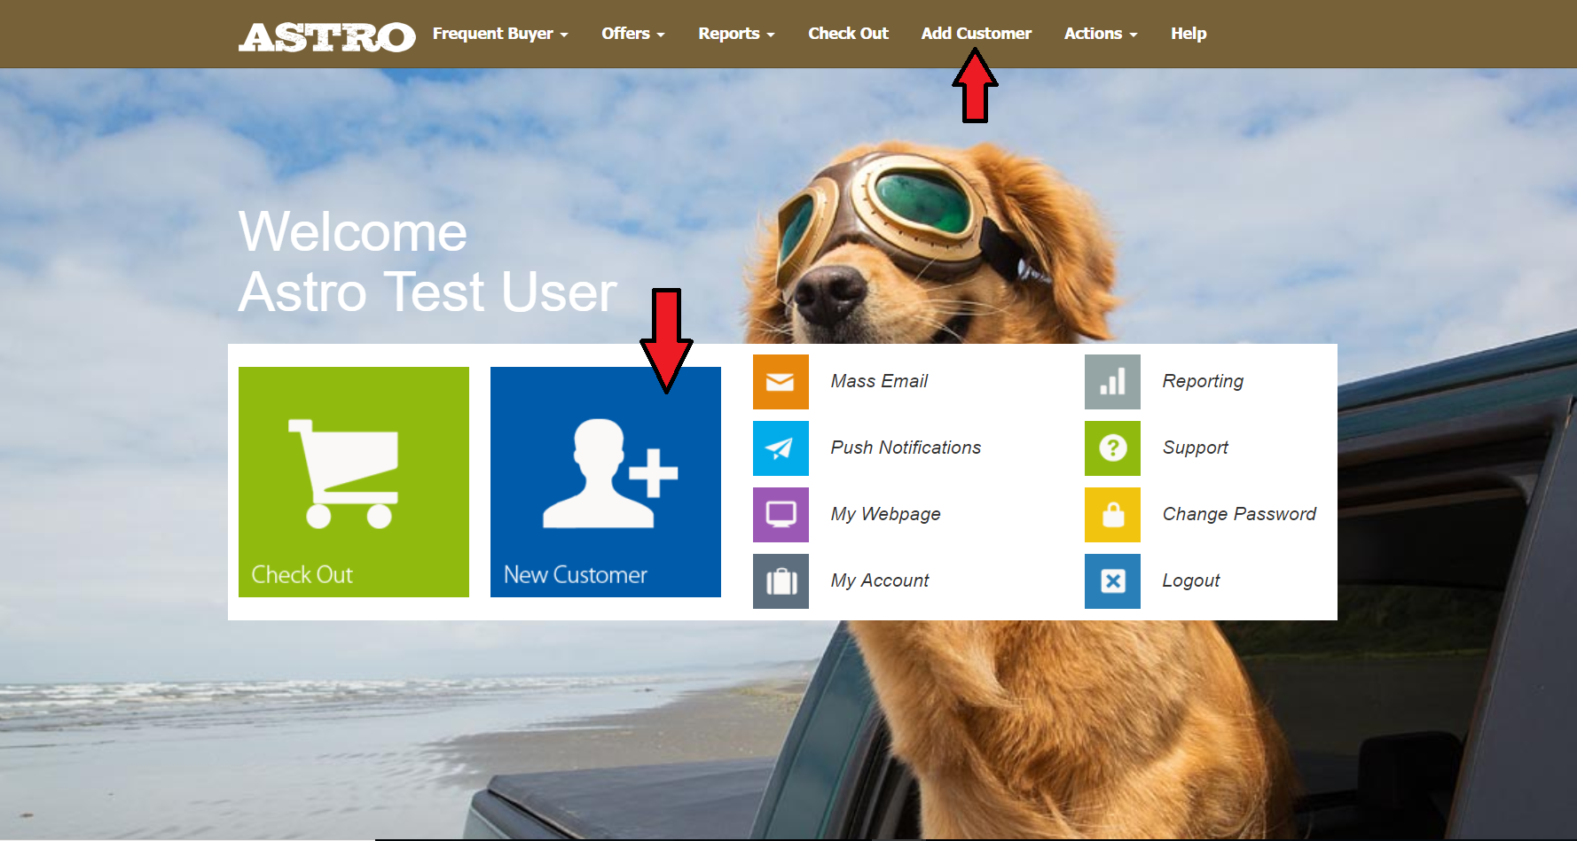Open the My Account link
Viewport: 1577px width, 841px height.
pos(880,580)
